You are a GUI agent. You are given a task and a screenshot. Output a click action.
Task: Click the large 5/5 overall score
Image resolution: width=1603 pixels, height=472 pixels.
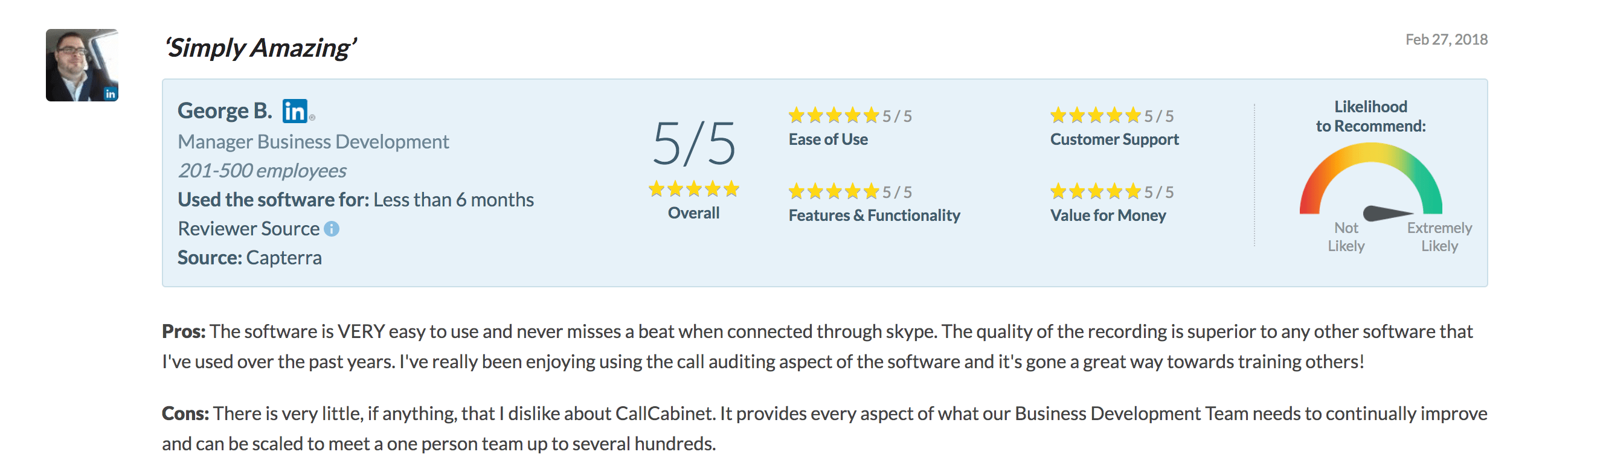[x=694, y=144]
